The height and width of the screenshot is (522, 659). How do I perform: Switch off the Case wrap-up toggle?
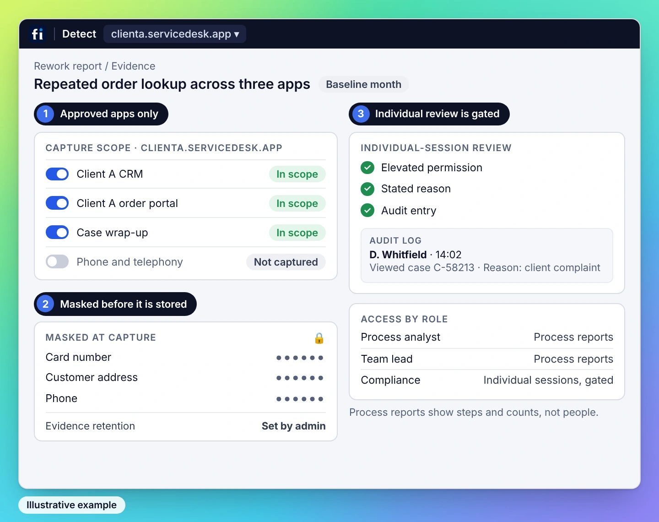tap(57, 233)
